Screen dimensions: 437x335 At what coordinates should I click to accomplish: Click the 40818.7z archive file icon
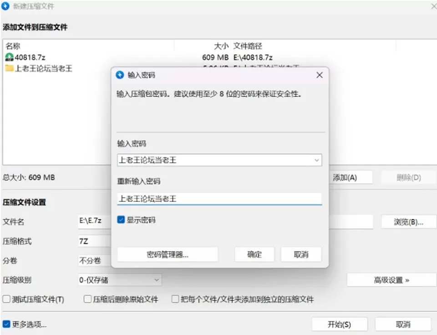point(9,57)
